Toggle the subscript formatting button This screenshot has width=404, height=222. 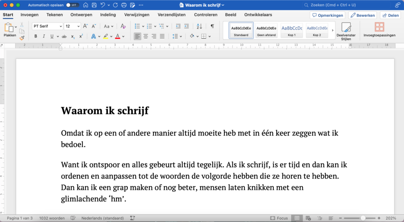[x=73, y=36]
